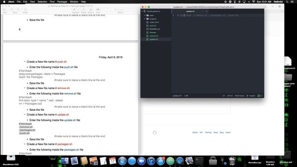Open the Shop footer link

coord(215,133)
